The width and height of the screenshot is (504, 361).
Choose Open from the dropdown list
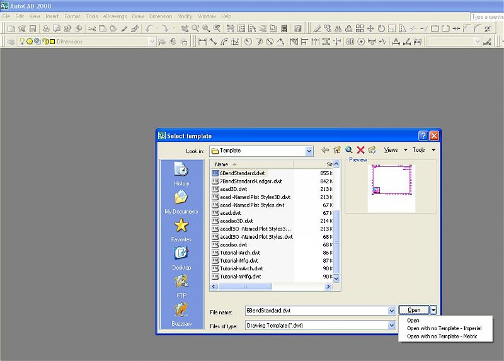point(413,321)
